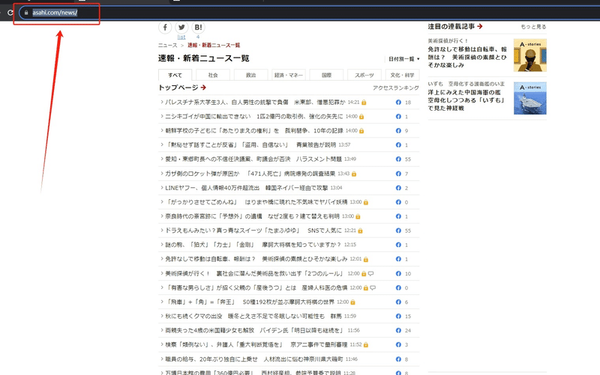This screenshot has width=600, height=375.
Task: Open the LINEヤフー 個人情報 headline
Action: click(x=247, y=188)
